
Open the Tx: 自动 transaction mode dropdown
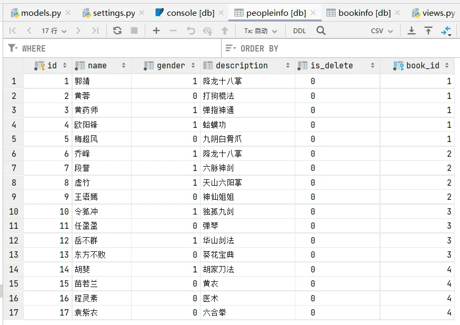point(261,31)
